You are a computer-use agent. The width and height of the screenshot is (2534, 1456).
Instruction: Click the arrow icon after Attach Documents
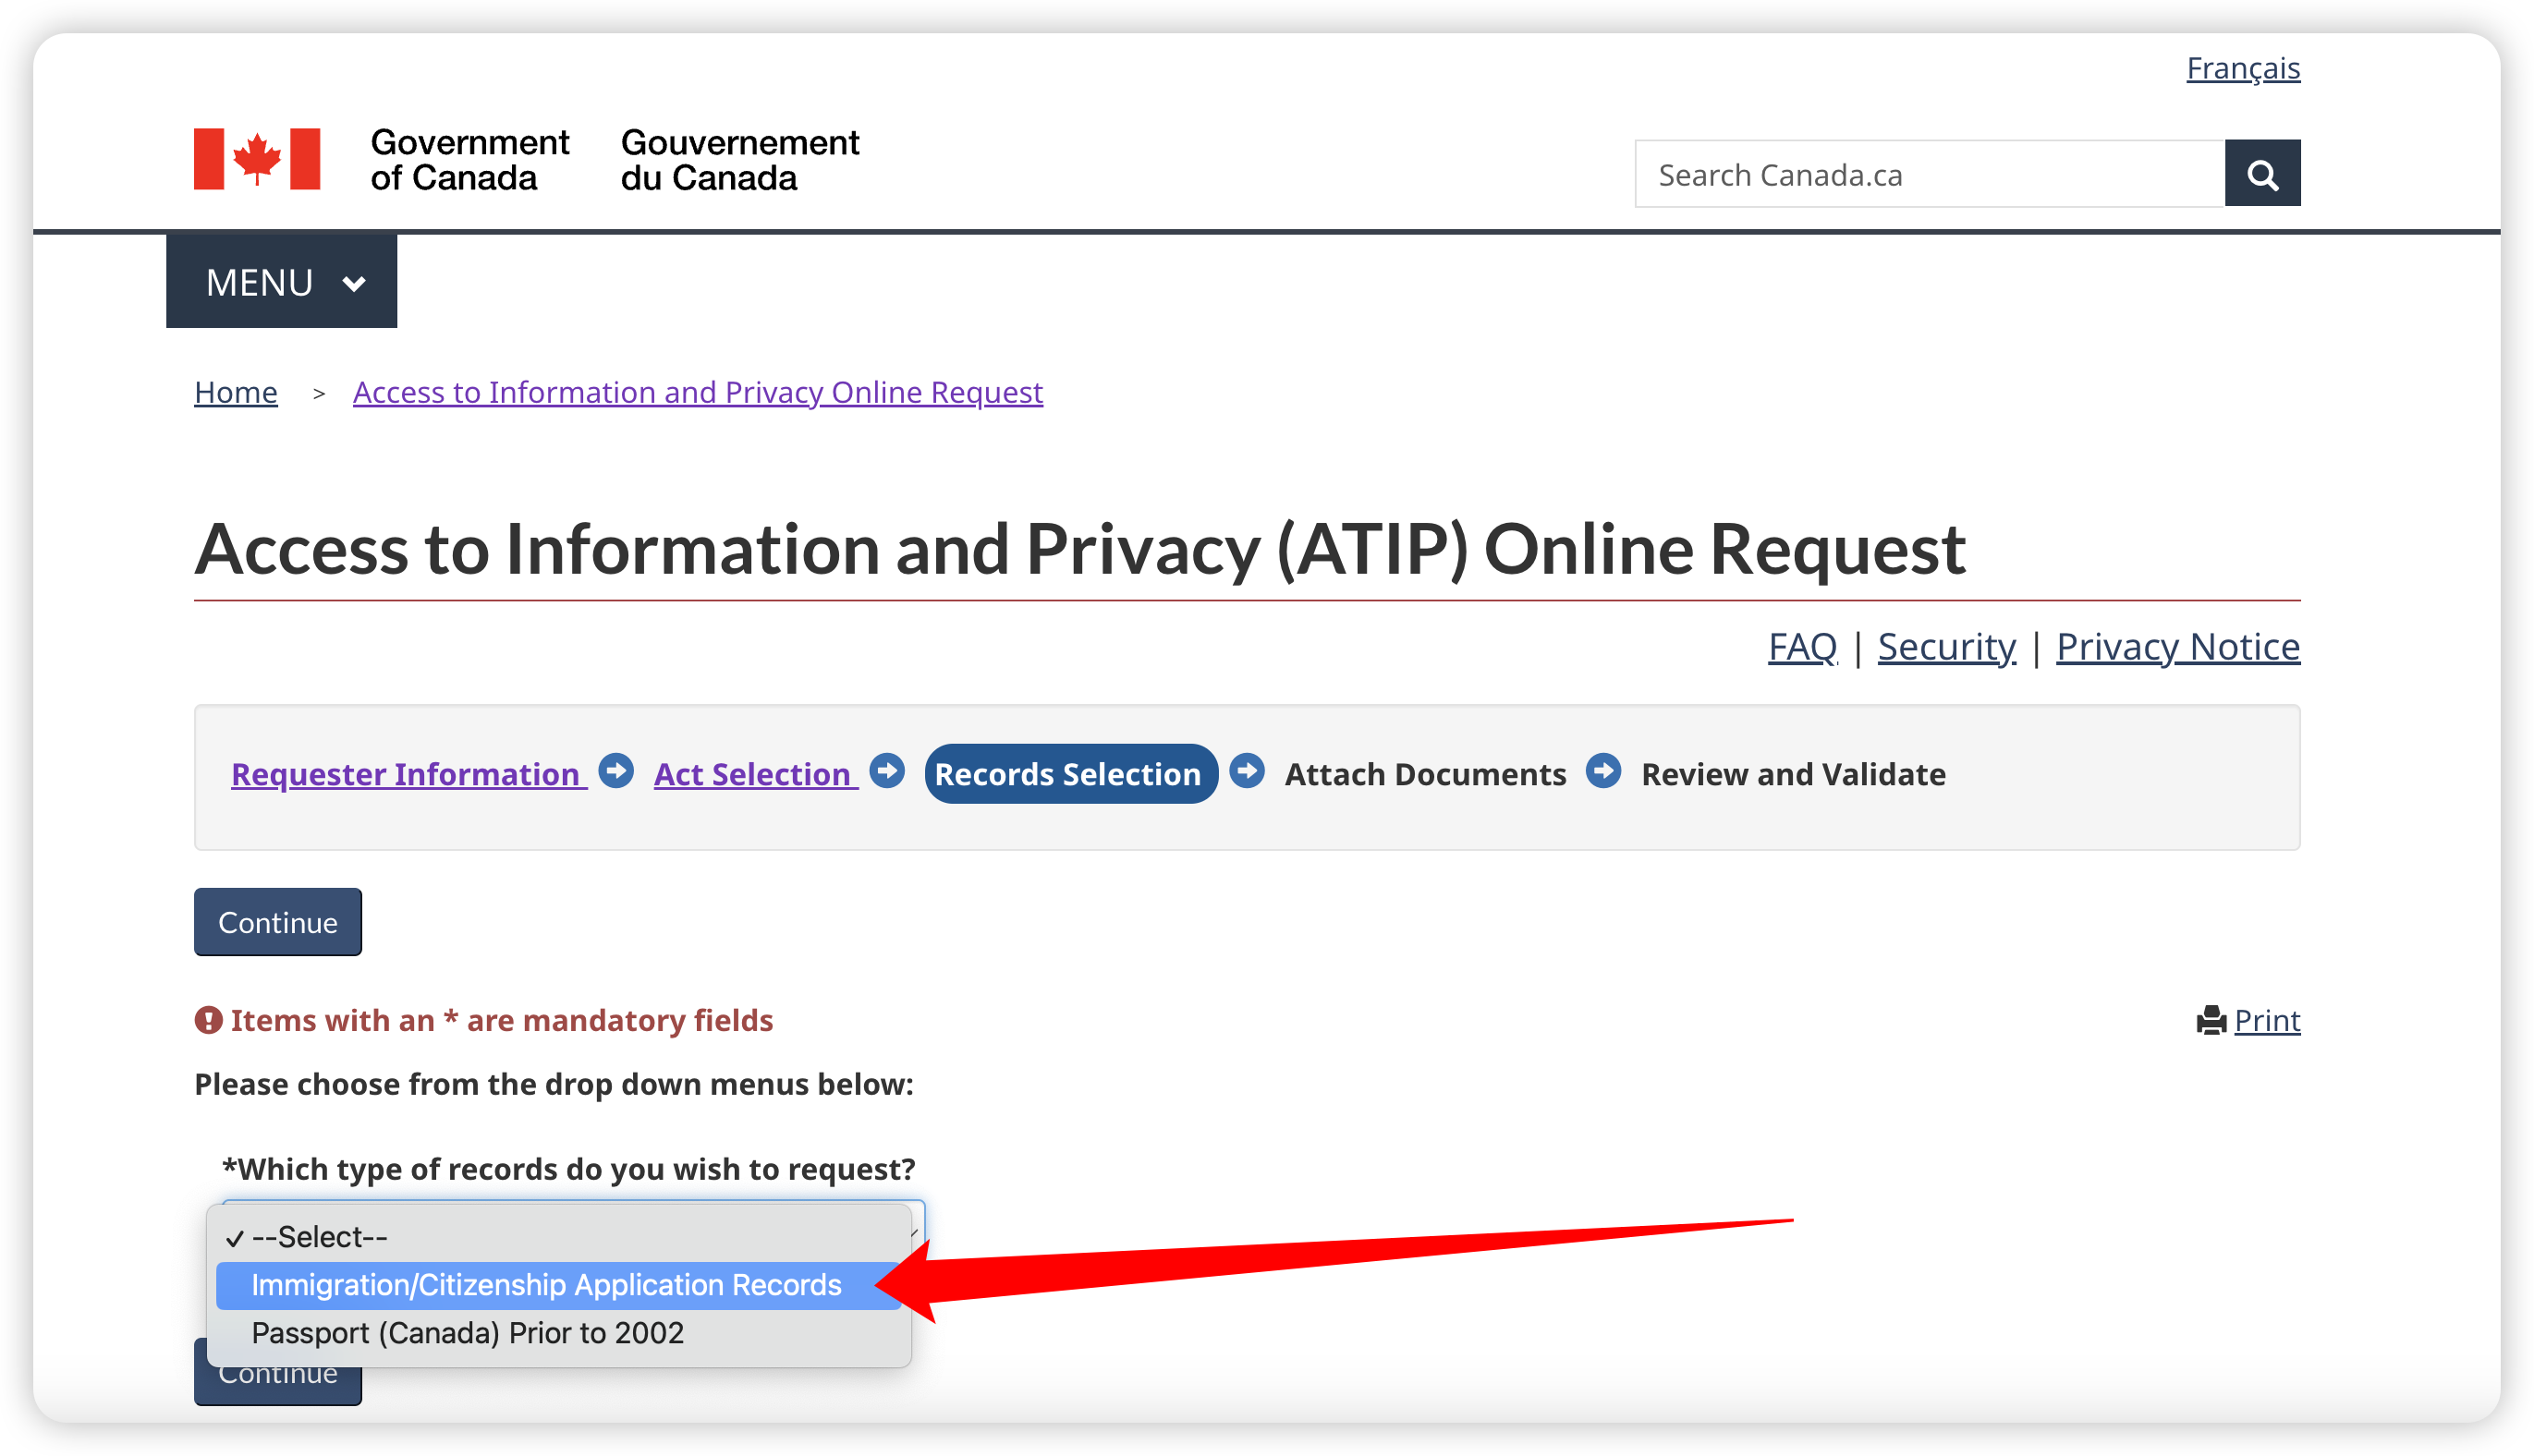(1604, 772)
